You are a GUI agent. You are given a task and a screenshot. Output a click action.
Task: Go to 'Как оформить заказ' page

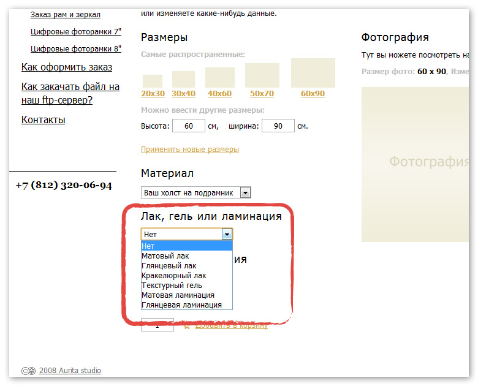pos(67,67)
